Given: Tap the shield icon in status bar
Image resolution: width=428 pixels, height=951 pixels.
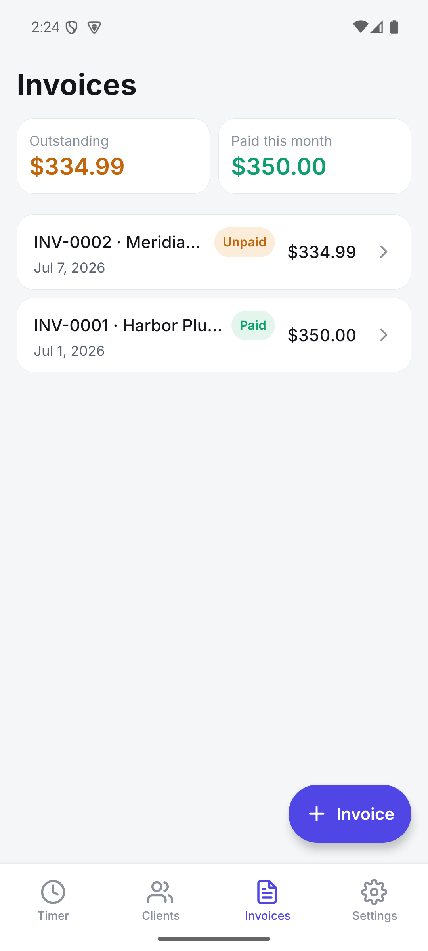Looking at the screenshot, I should pos(71,27).
